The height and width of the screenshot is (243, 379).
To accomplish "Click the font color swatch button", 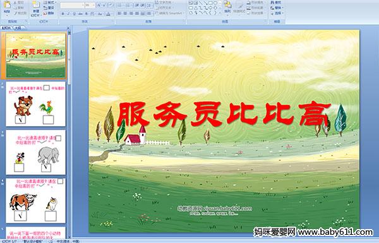I will (108, 14).
